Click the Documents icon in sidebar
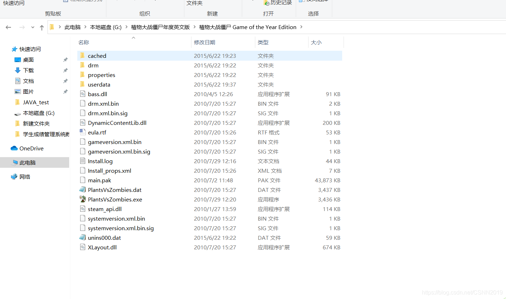This screenshot has height=299, width=506. tap(18, 81)
